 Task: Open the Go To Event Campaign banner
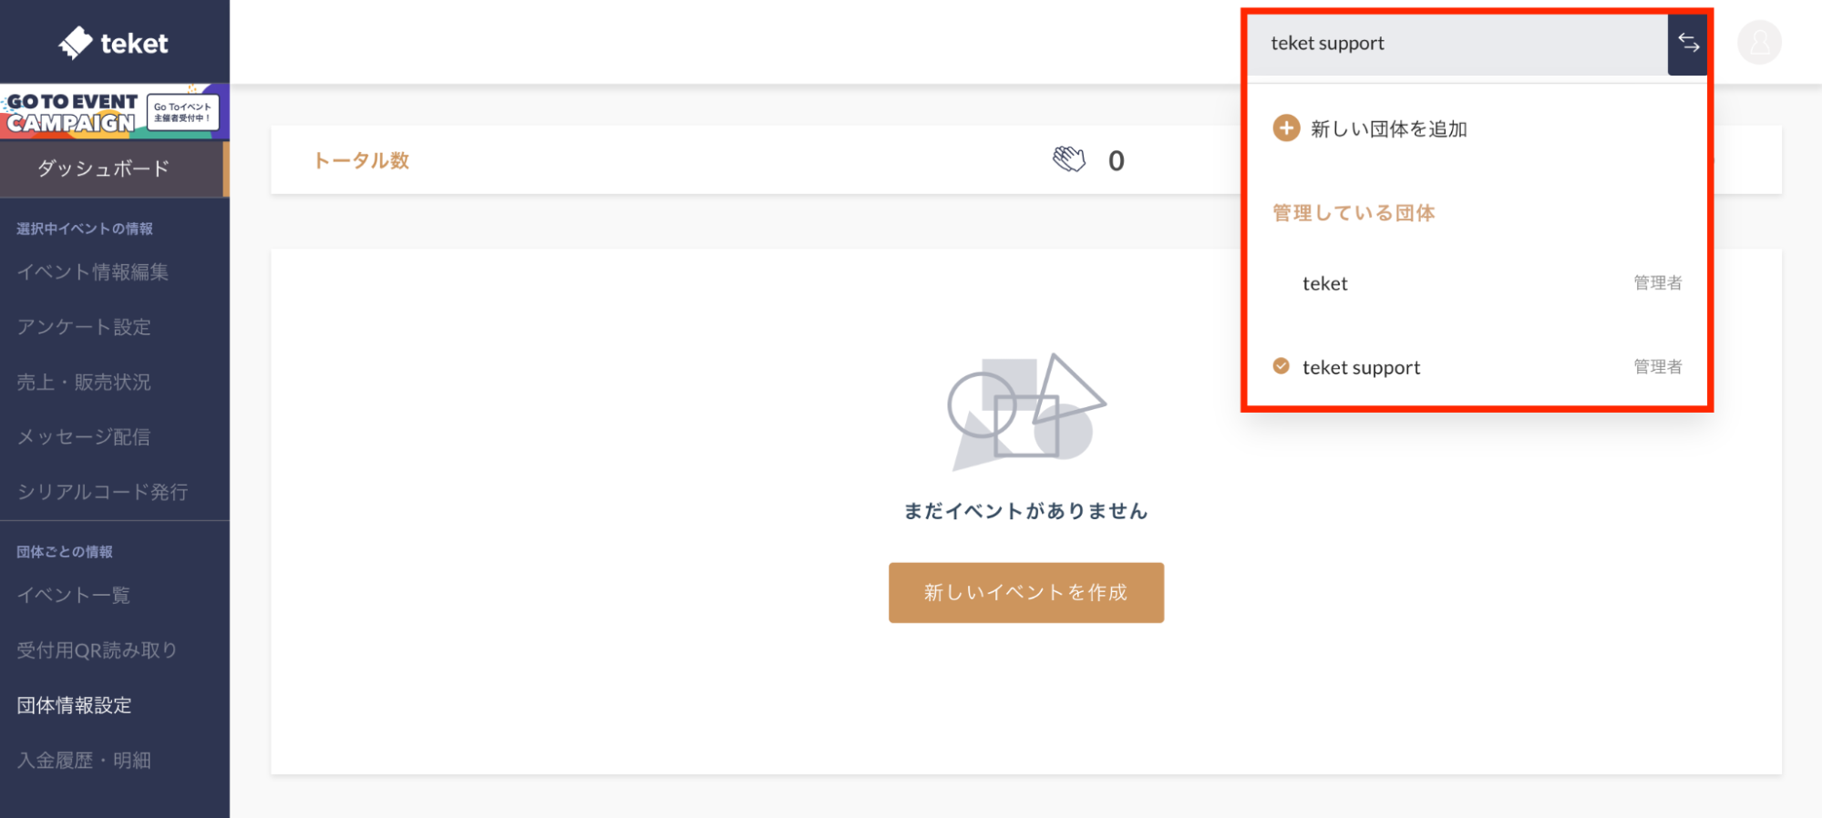[x=114, y=112]
